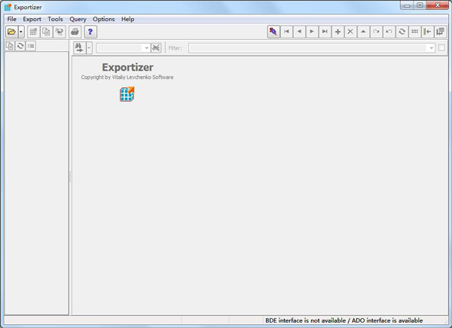Click the Copy to clipboard toolbar icon
Screen dimensions: 452x328
point(46,32)
